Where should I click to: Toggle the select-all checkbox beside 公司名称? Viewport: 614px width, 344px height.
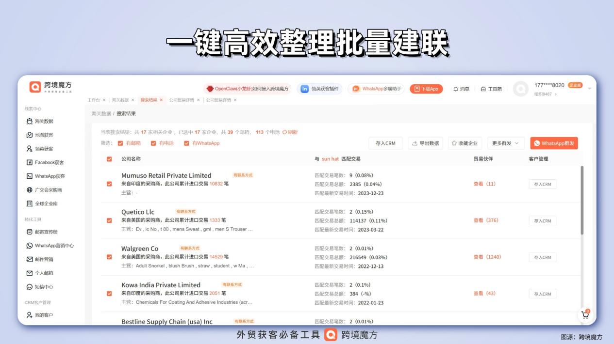coord(109,159)
